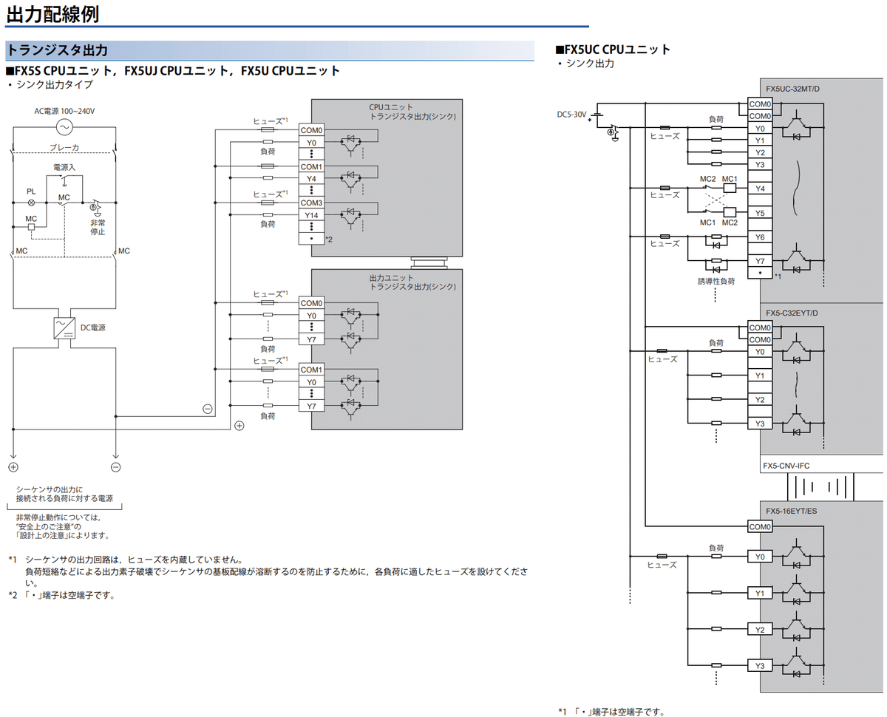Click the 出力ユニット トランジスタ出力(シンク) caption
This screenshot has width=887, height=717.
pos(412,282)
